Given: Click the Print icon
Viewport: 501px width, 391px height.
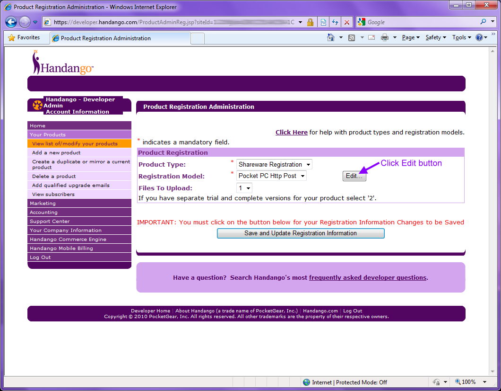Looking at the screenshot, I should pos(385,37).
